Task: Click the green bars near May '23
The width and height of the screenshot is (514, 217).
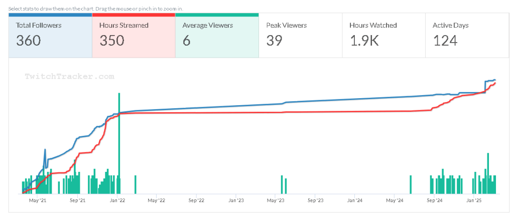Action: (x=284, y=185)
